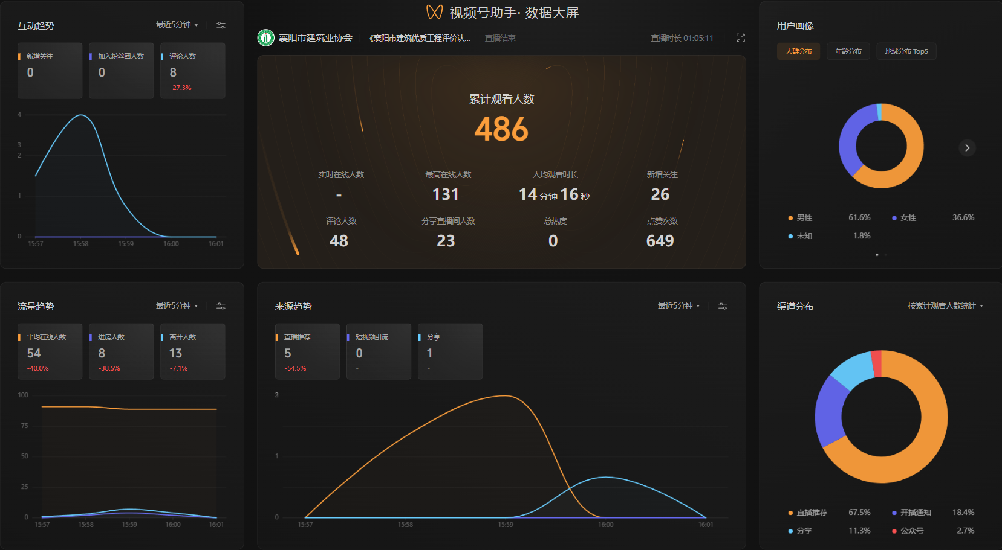Open the 互动趋势 chart settings icon

(221, 25)
